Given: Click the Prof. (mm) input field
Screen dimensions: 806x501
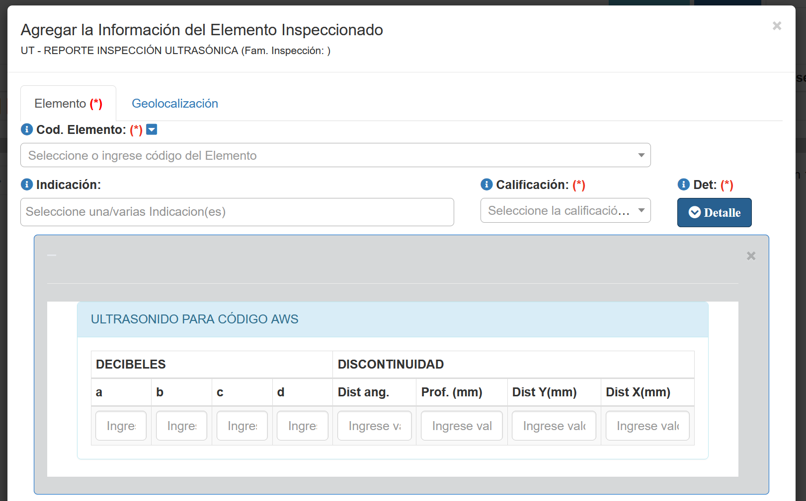Looking at the screenshot, I should pos(461,426).
